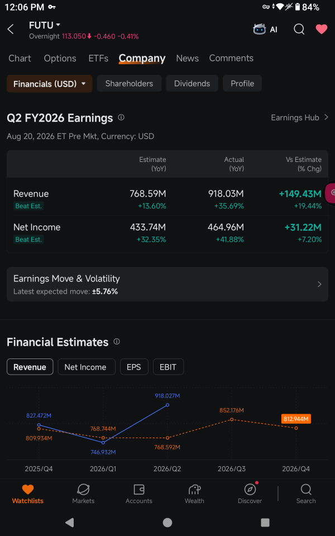Tap the +31.22M net income difference
335x536 pixels.
[x=303, y=227]
